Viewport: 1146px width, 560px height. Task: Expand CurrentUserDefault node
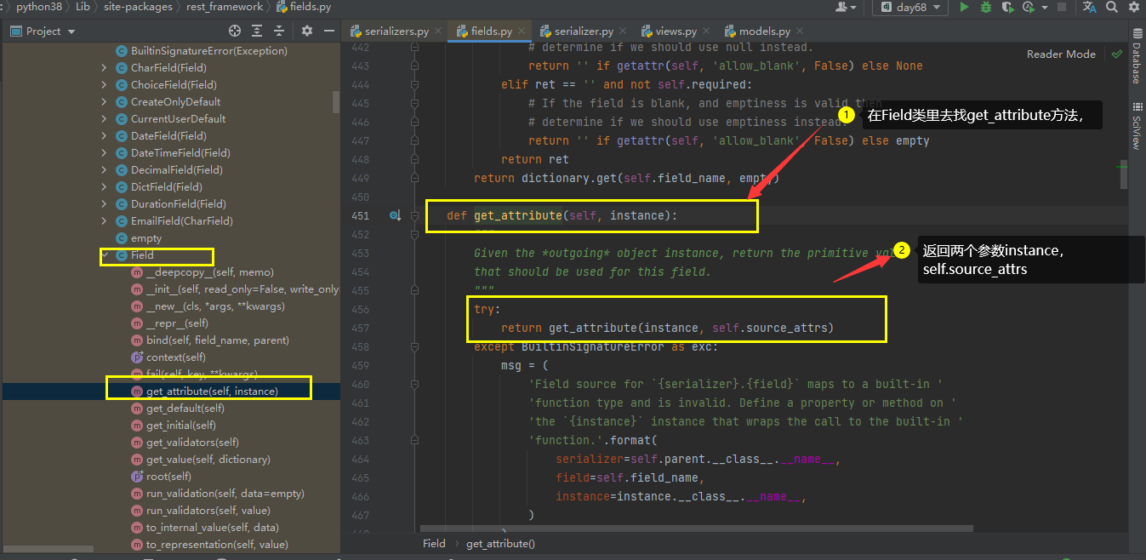click(x=104, y=119)
